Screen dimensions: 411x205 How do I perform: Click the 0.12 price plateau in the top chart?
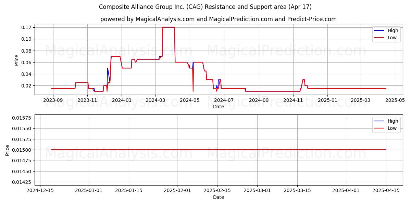pos(169,27)
